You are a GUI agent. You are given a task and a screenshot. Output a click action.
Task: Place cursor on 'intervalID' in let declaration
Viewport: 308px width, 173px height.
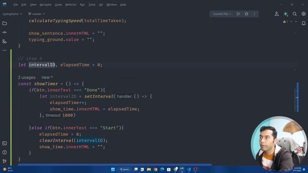click(x=42, y=65)
